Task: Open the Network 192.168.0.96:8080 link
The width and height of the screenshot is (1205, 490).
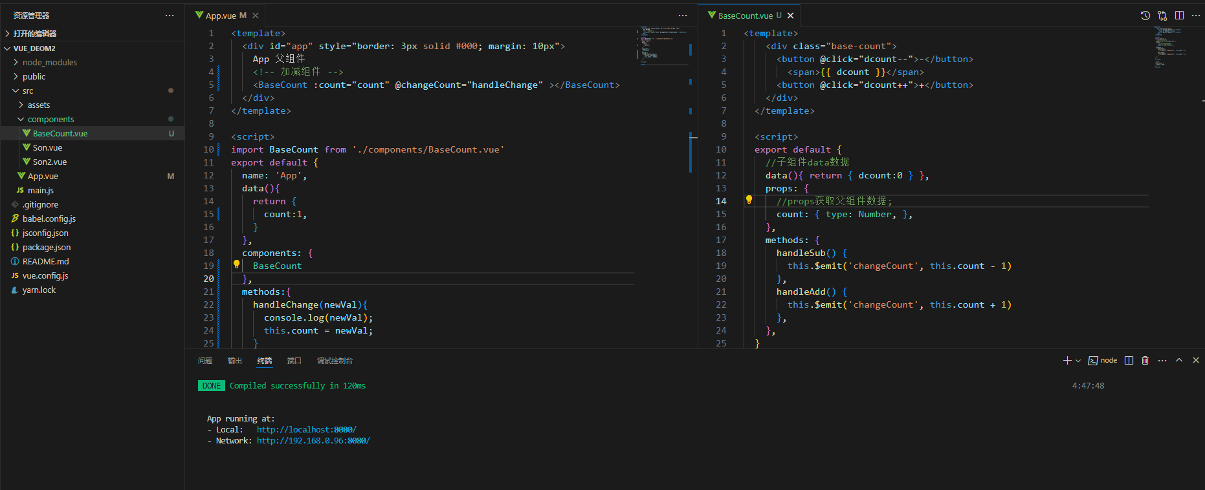Action: [x=313, y=441]
